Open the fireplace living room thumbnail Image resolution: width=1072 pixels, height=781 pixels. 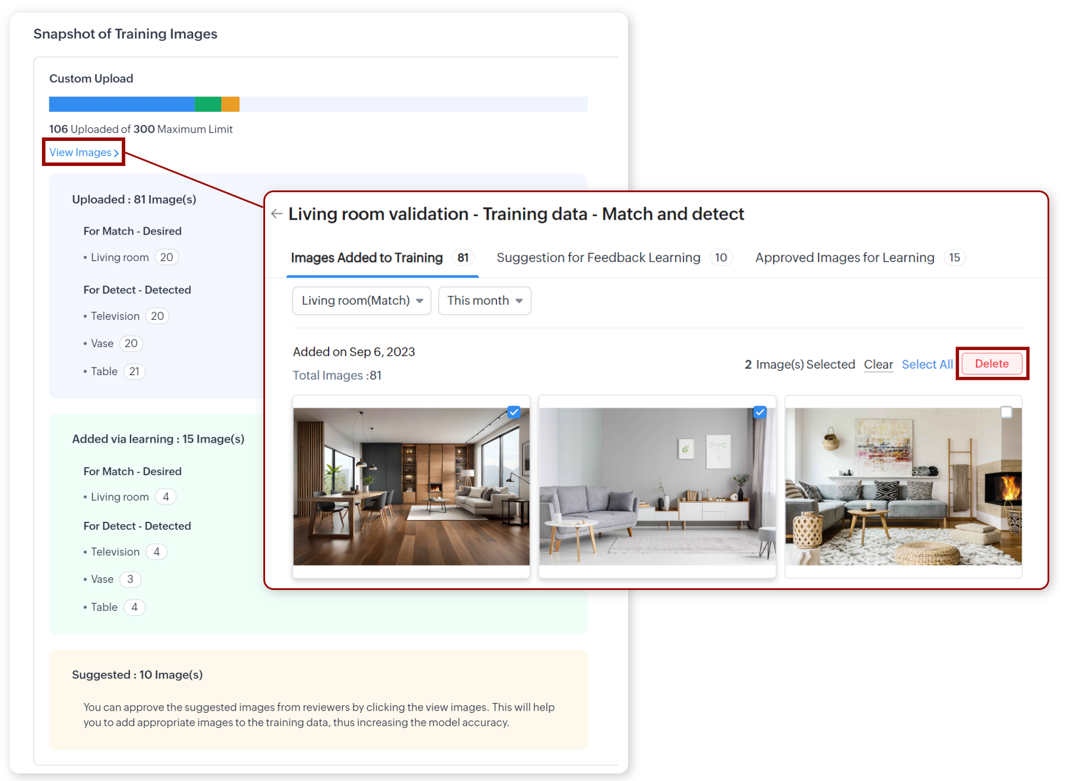tap(903, 486)
